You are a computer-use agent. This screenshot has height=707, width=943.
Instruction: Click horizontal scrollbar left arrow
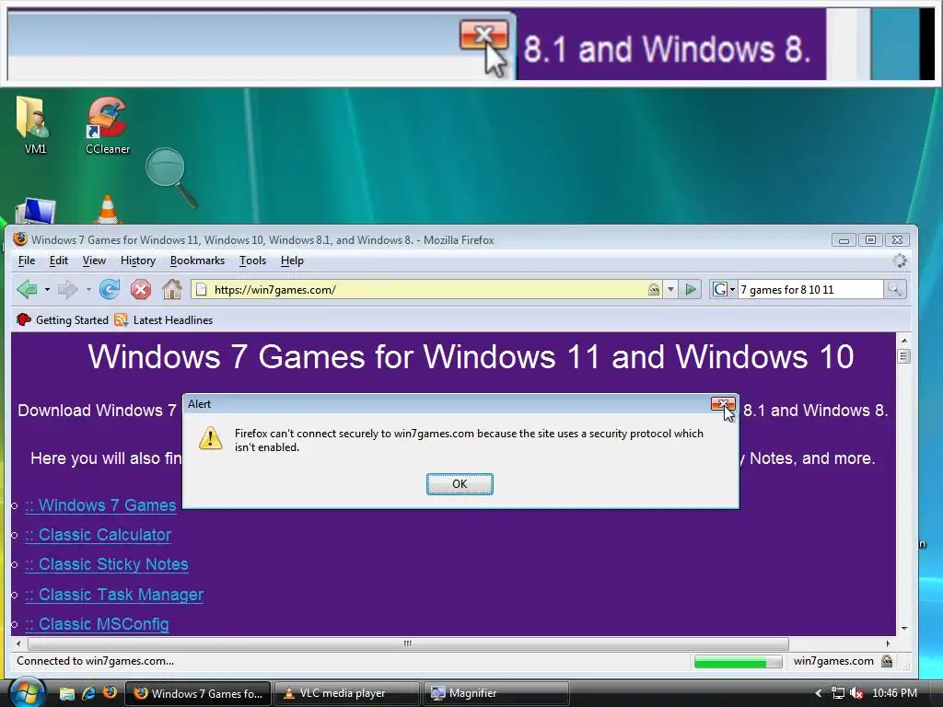tap(18, 643)
